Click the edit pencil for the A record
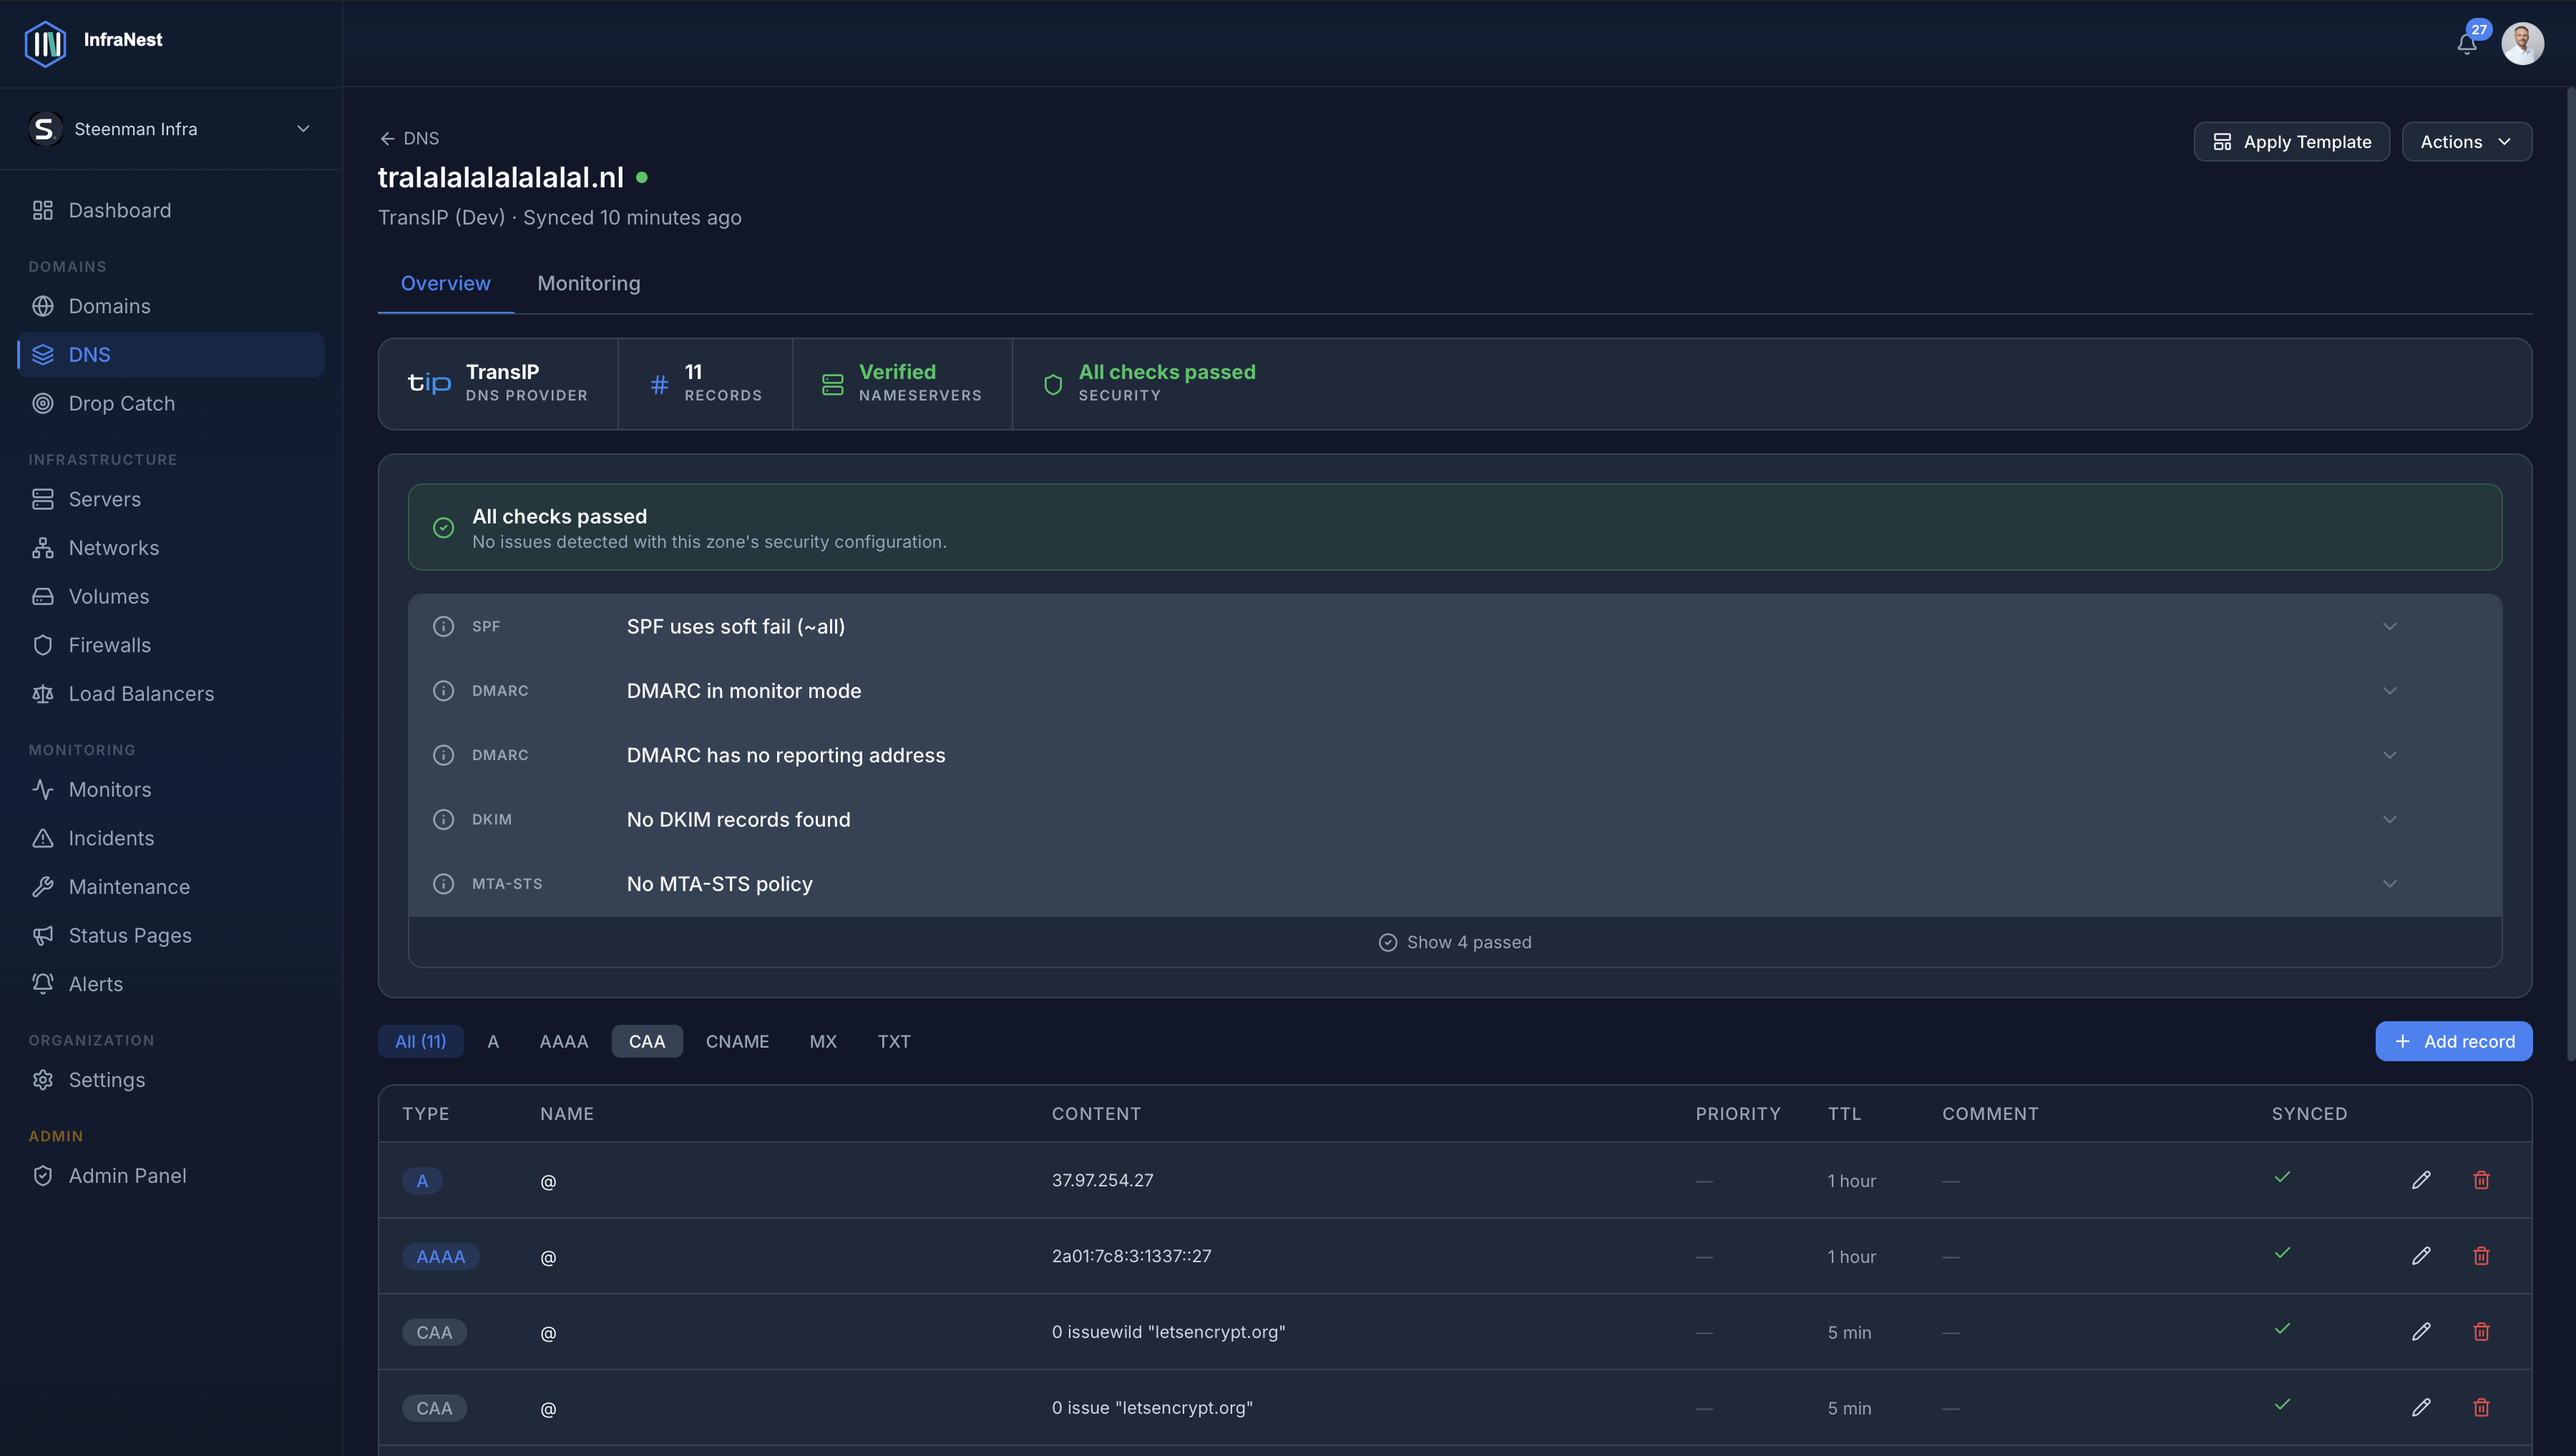Image resolution: width=2576 pixels, height=1456 pixels. [2421, 1180]
